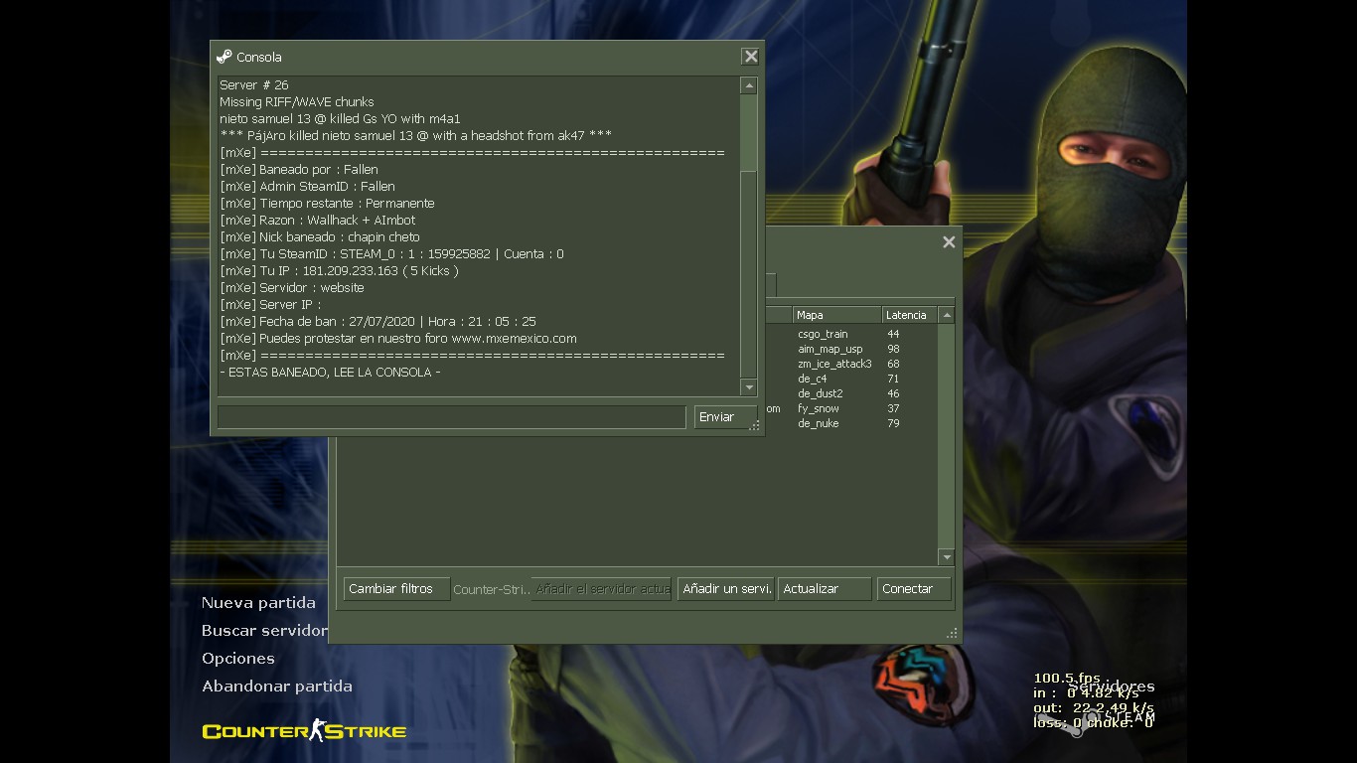Screen dimensions: 1357x763
Task: Sort server list by Latencia column
Action: (x=910, y=315)
